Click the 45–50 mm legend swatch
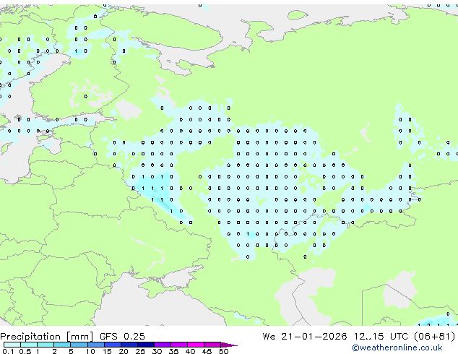Image resolution: width=458 pixels, height=354 pixels. 212,345
